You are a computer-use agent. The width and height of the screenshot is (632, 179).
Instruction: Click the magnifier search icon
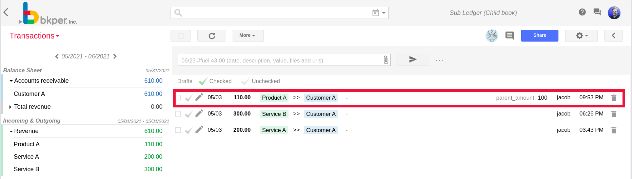coord(178,13)
